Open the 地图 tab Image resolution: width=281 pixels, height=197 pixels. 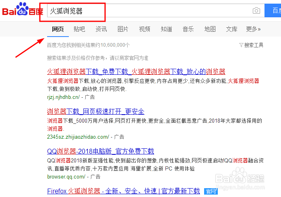210,29
